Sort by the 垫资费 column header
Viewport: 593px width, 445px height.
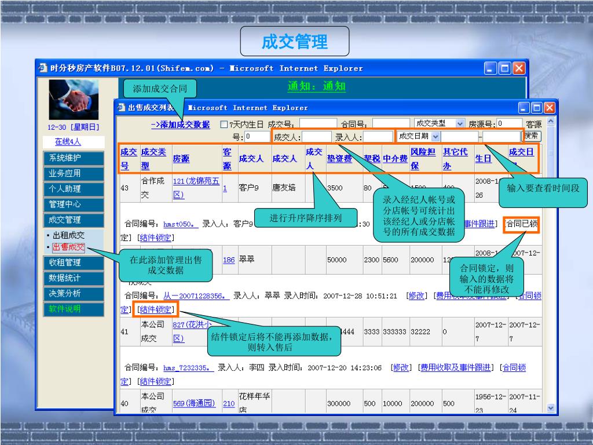click(339, 159)
